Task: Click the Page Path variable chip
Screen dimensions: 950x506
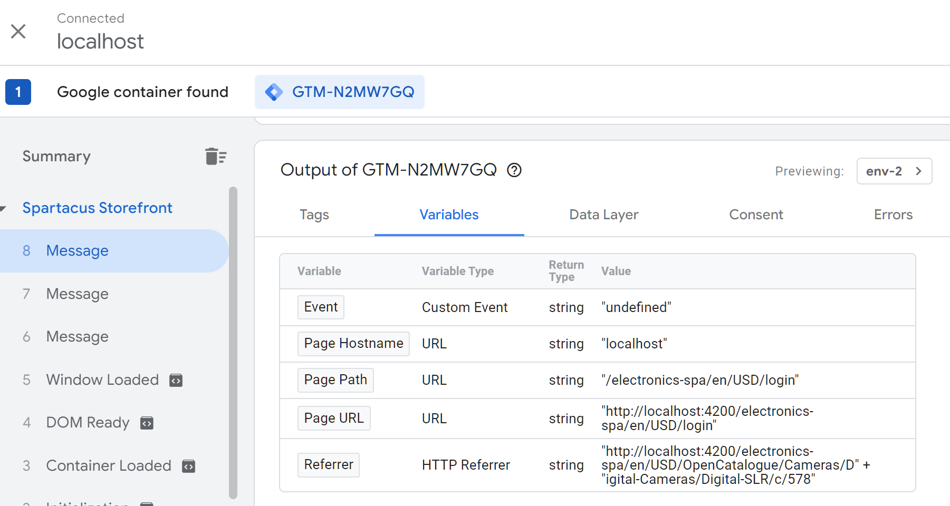Action: 335,380
